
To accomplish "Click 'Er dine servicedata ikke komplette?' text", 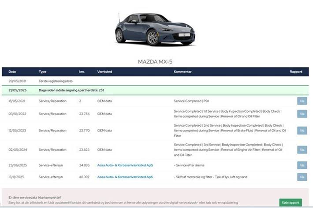I will [35, 197].
